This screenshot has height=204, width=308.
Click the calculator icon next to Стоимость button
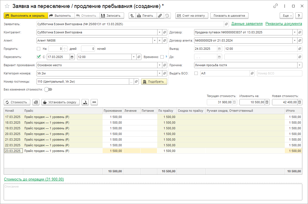click(36, 102)
